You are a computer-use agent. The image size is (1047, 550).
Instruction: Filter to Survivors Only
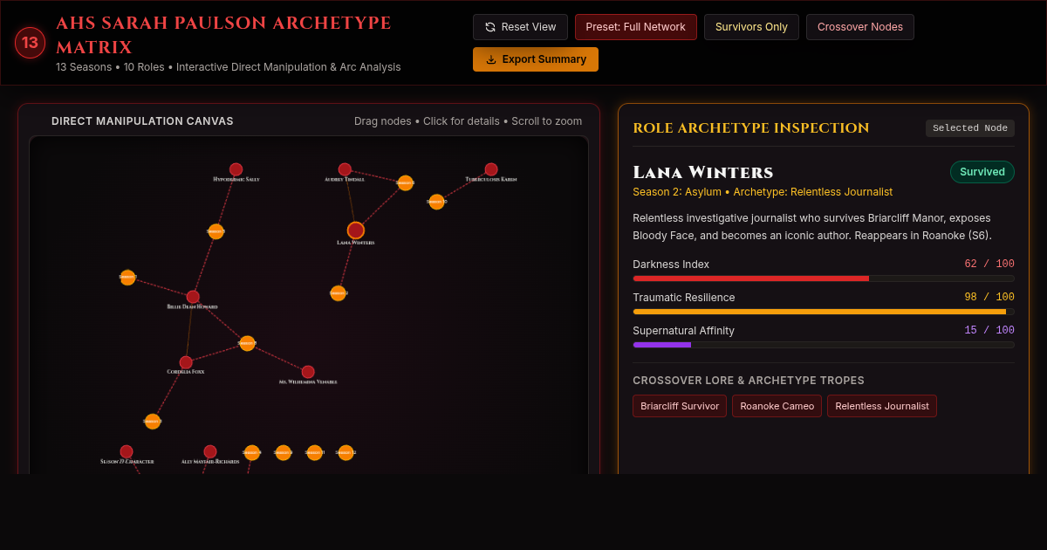pyautogui.click(x=751, y=27)
